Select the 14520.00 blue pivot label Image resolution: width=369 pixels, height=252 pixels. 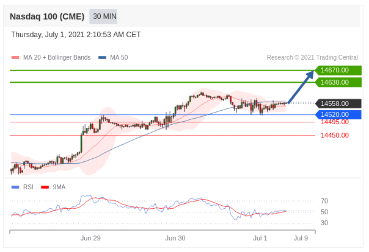pos(337,114)
